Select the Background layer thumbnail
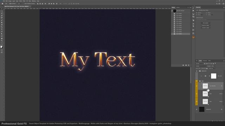 pos(202,109)
